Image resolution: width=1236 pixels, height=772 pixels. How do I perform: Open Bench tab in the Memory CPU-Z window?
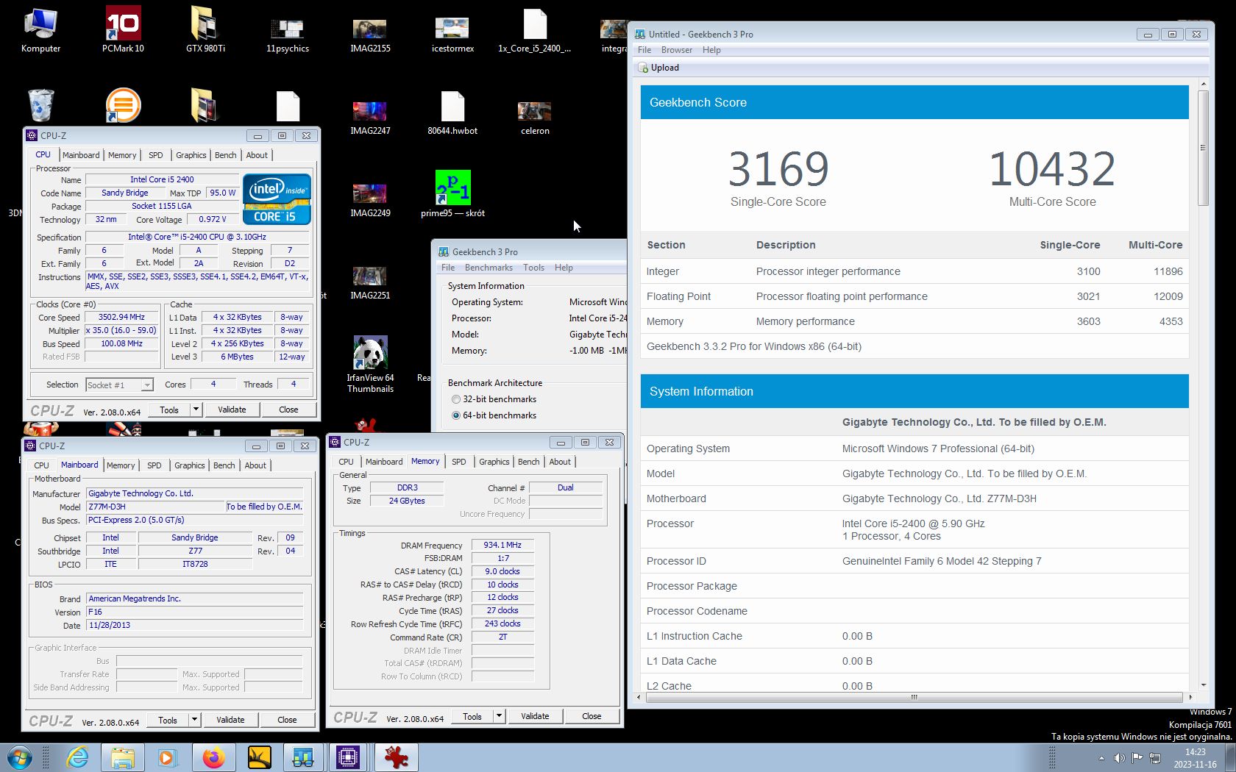528,462
